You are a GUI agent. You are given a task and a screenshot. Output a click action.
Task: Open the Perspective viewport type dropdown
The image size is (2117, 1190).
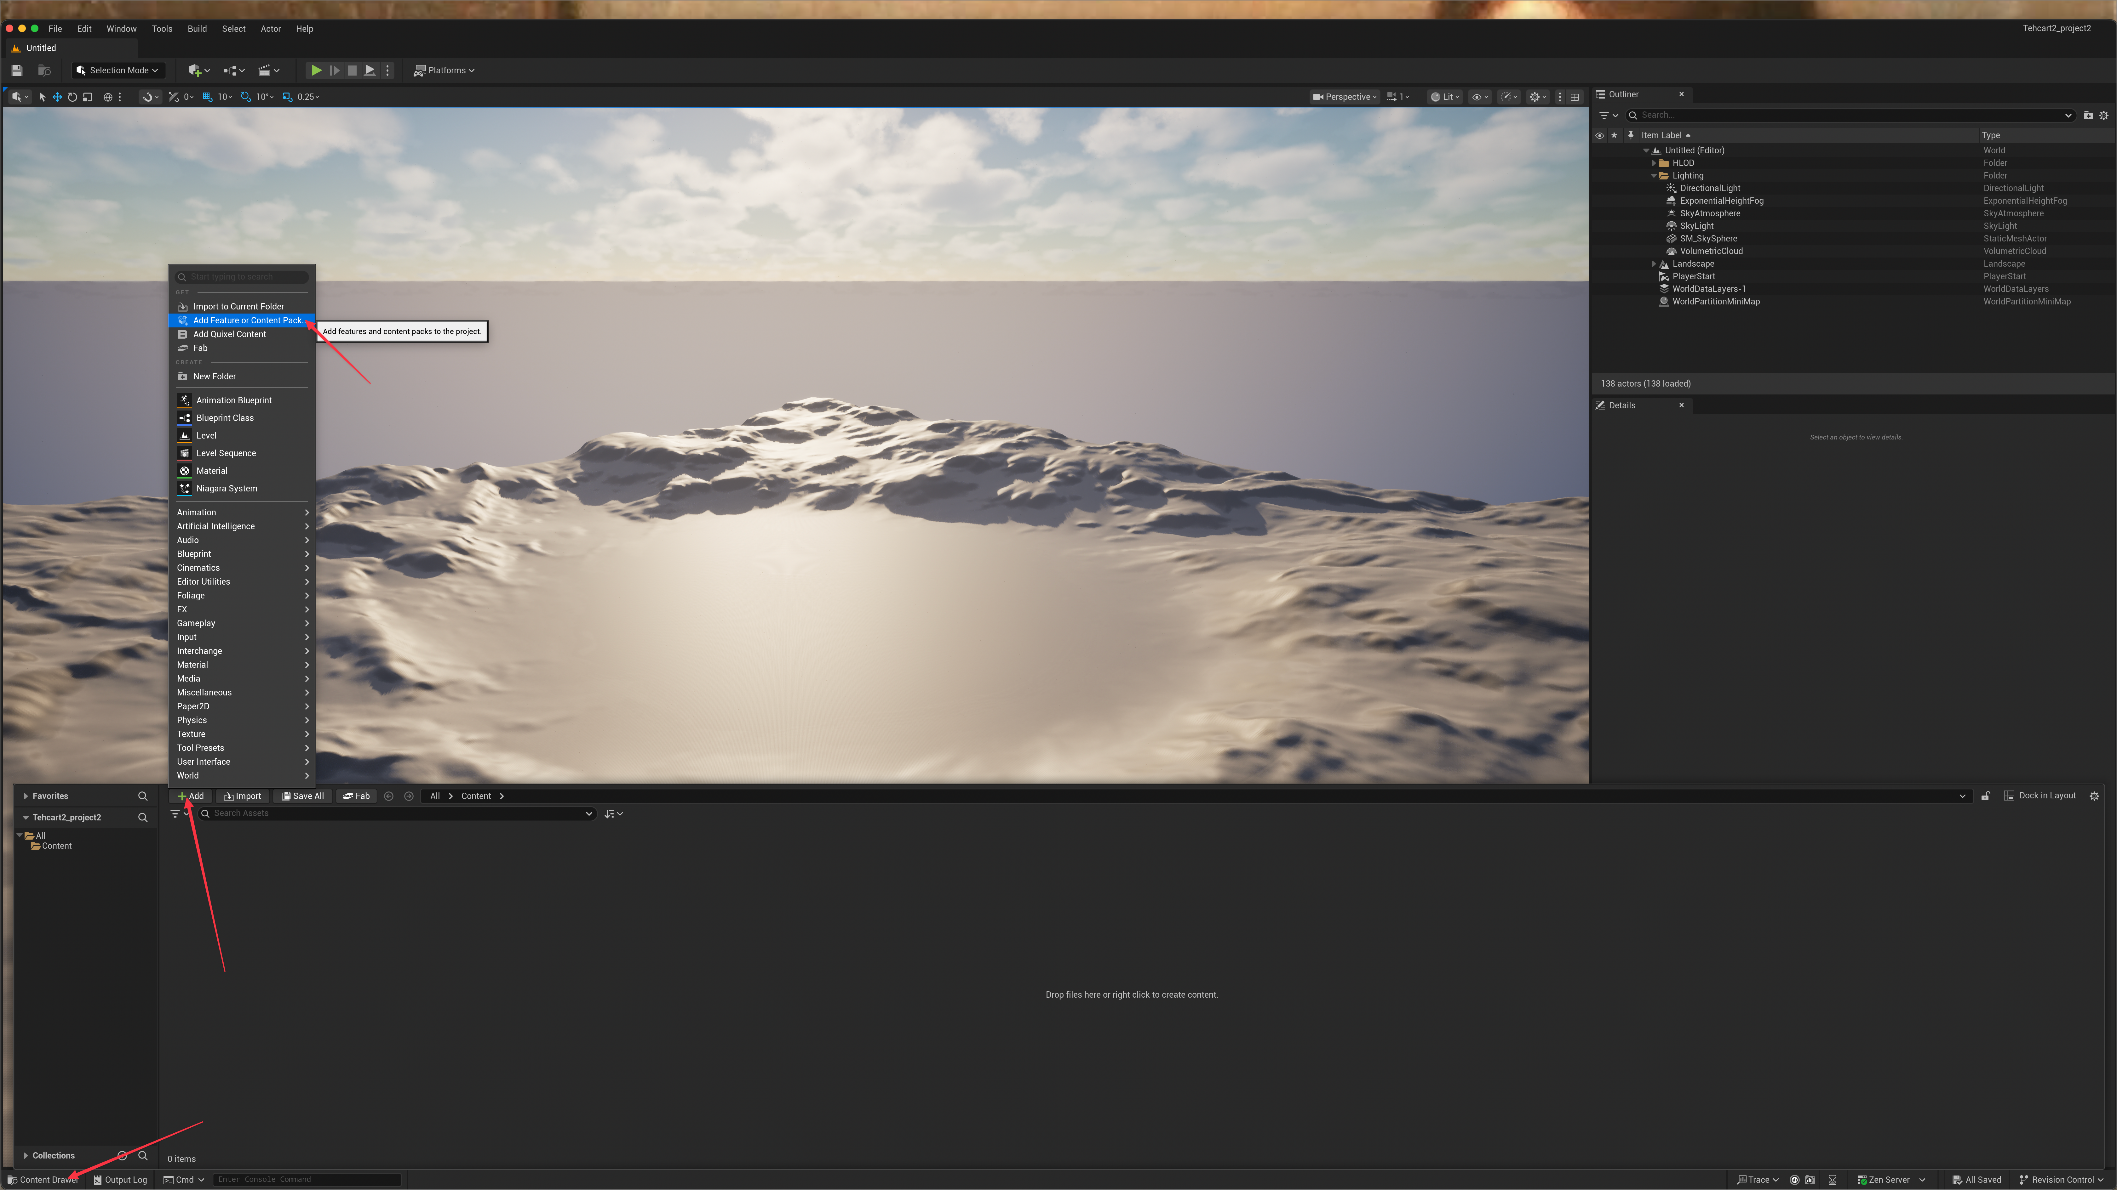[1345, 97]
